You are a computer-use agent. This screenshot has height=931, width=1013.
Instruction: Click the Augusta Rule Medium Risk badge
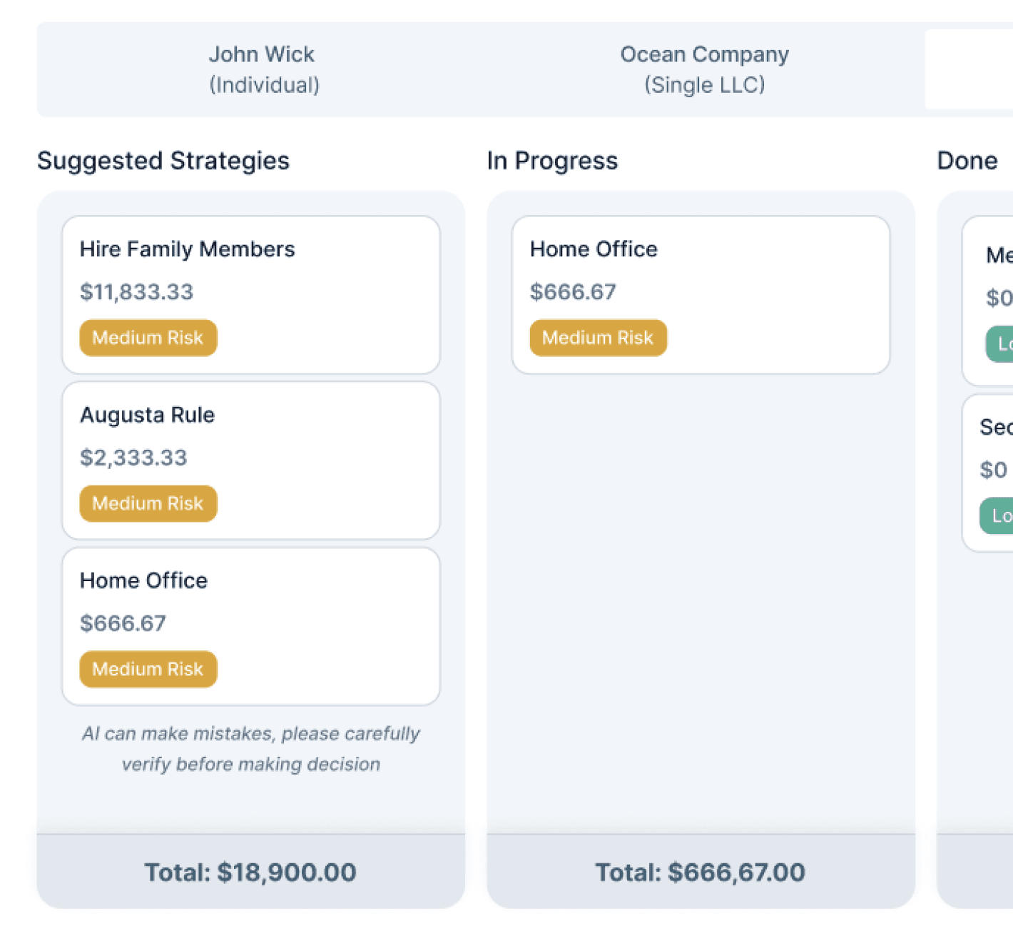click(x=148, y=503)
